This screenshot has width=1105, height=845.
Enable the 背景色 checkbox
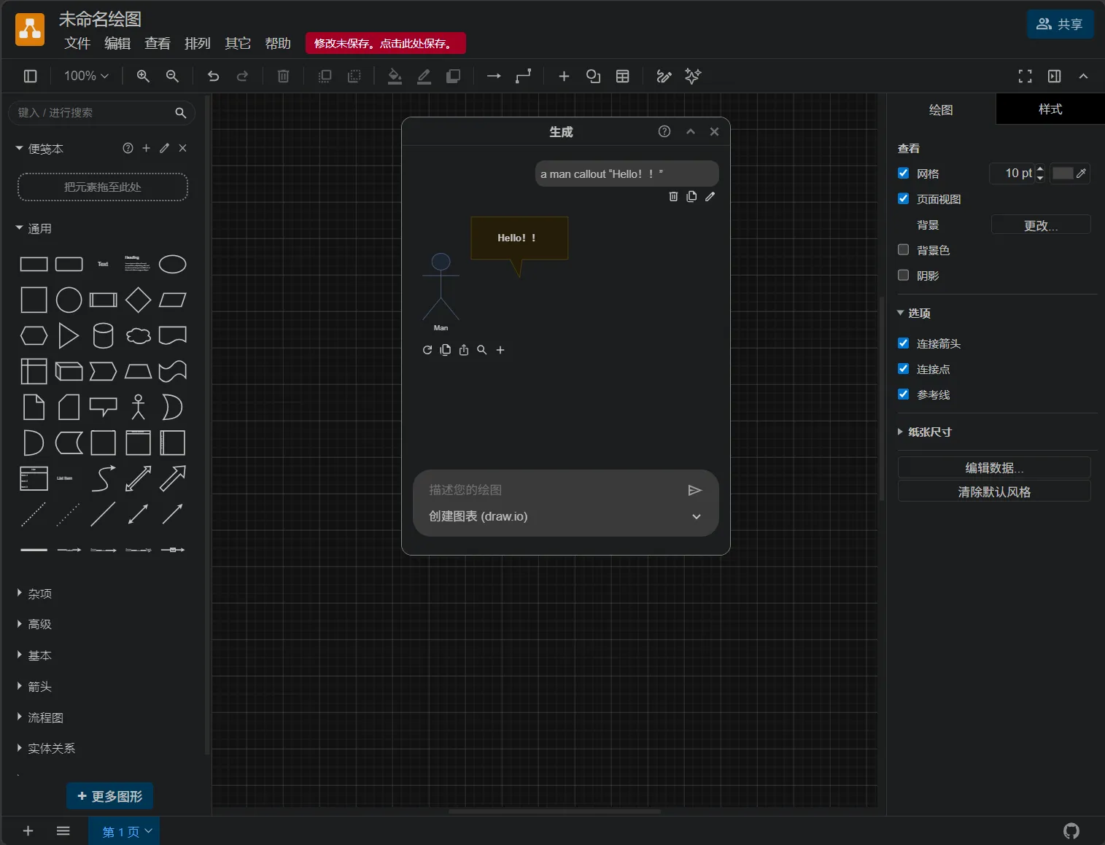(903, 249)
